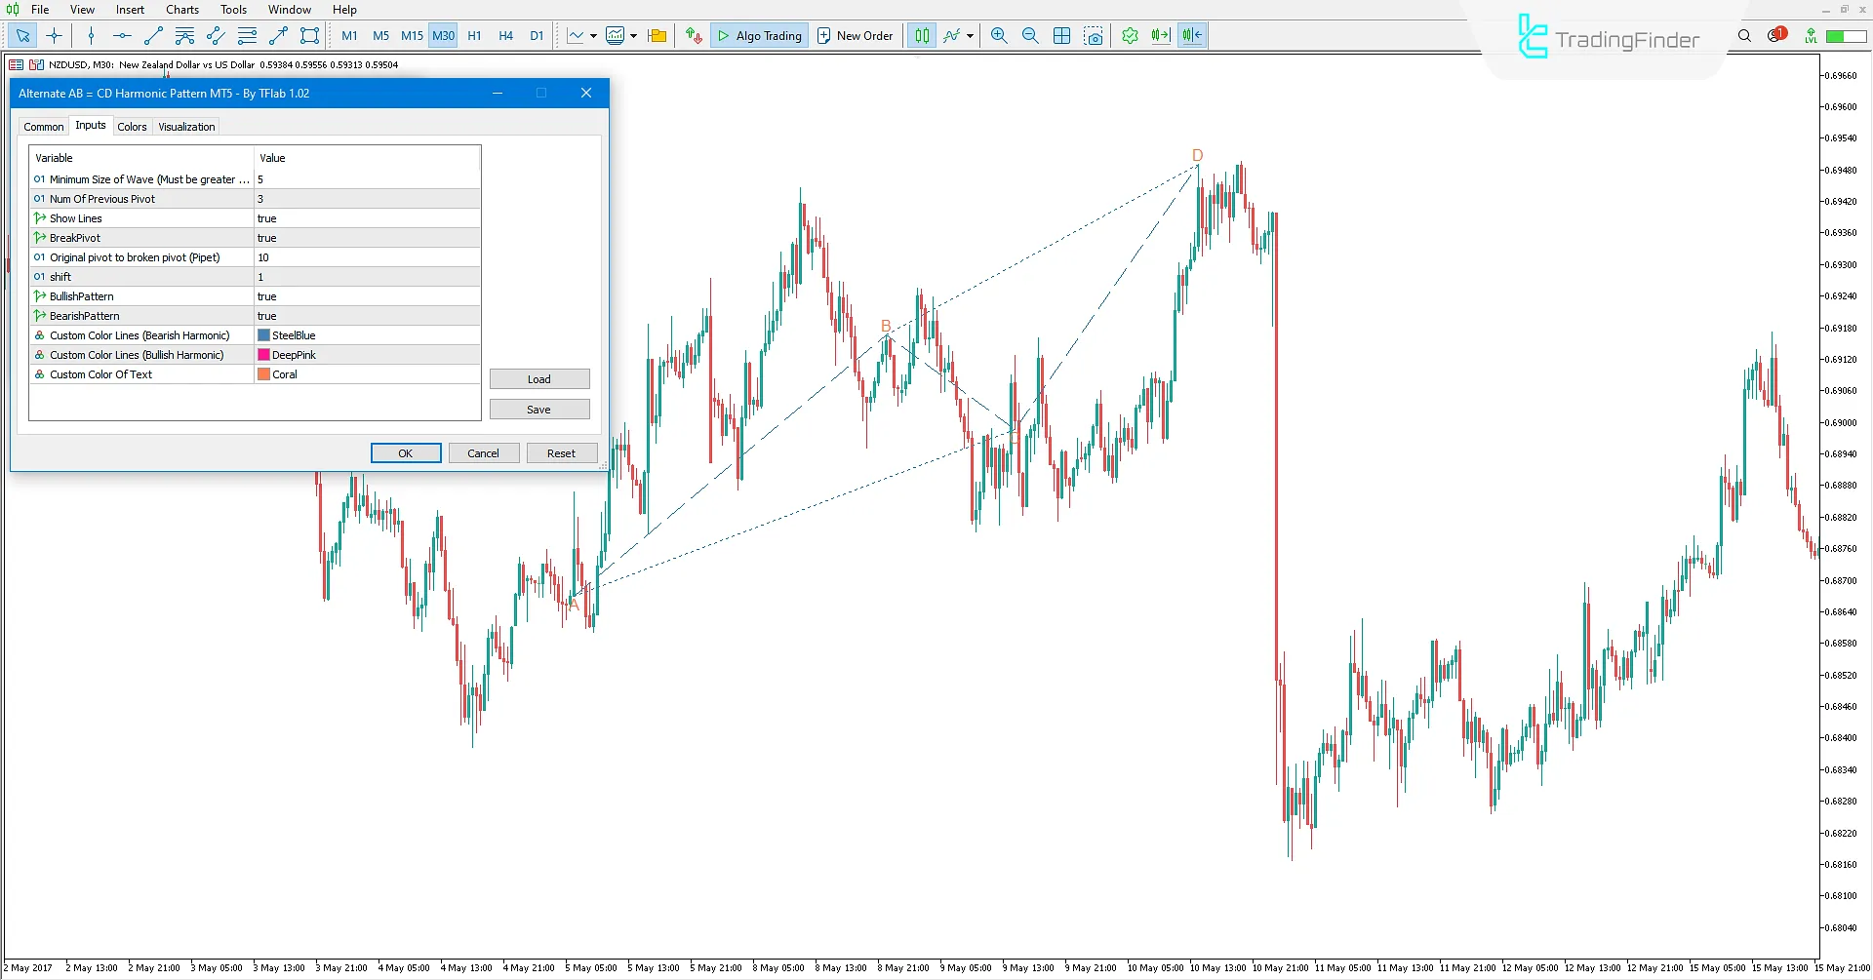1873x980 pixels.
Task: Open the chart profiles dropdown
Action: point(657,35)
